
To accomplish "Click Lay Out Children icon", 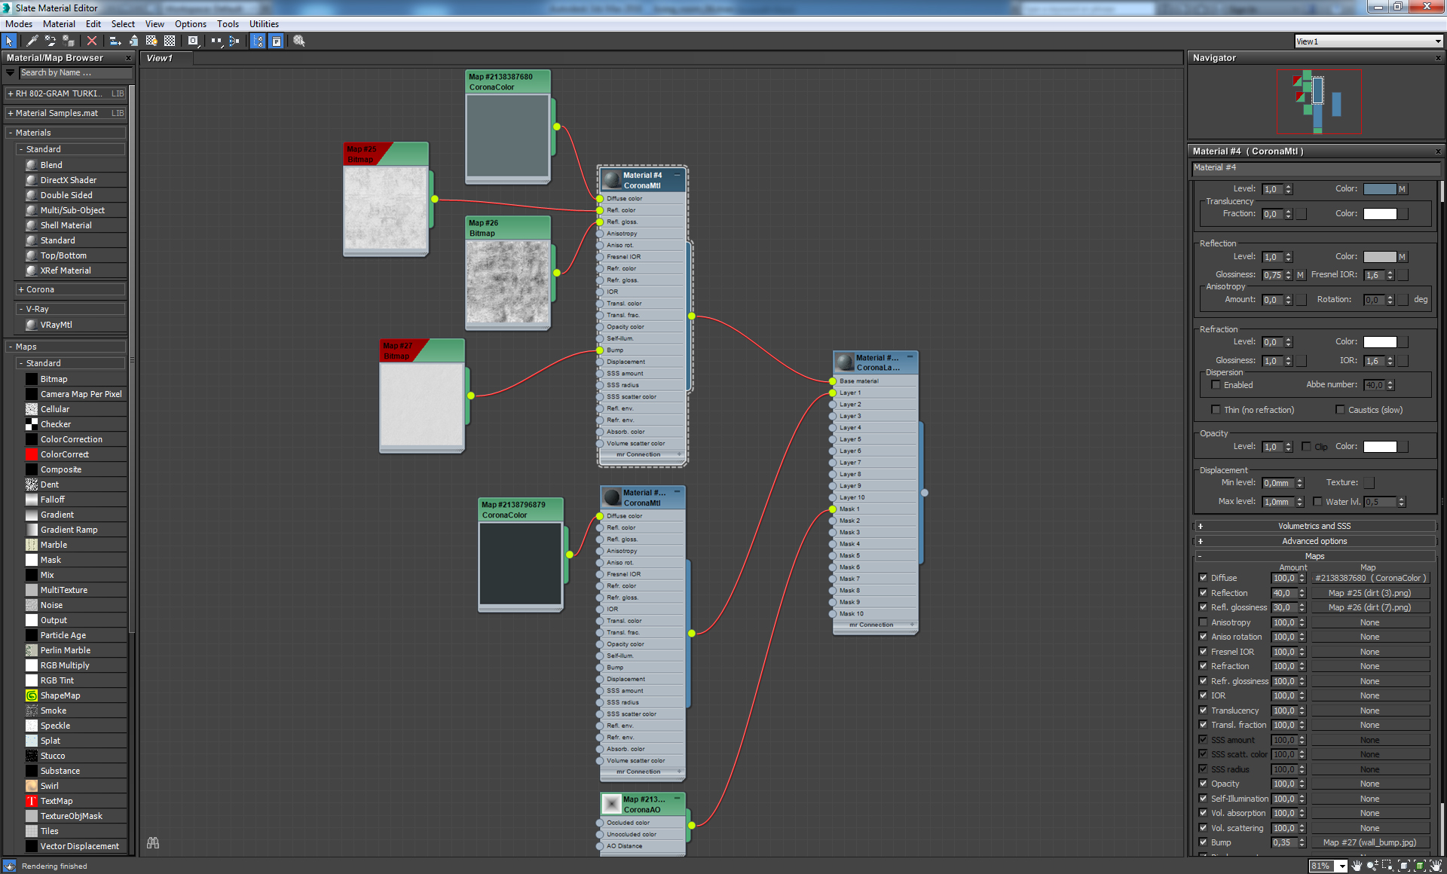I will click(234, 41).
